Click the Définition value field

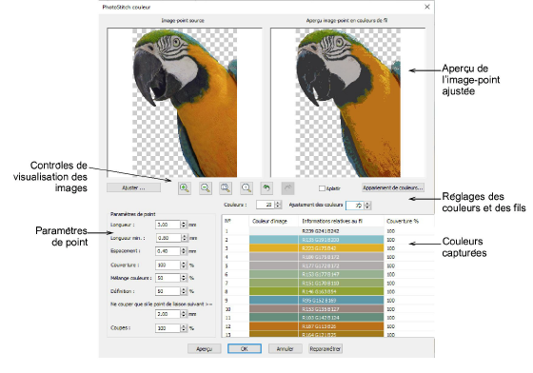pos(168,291)
